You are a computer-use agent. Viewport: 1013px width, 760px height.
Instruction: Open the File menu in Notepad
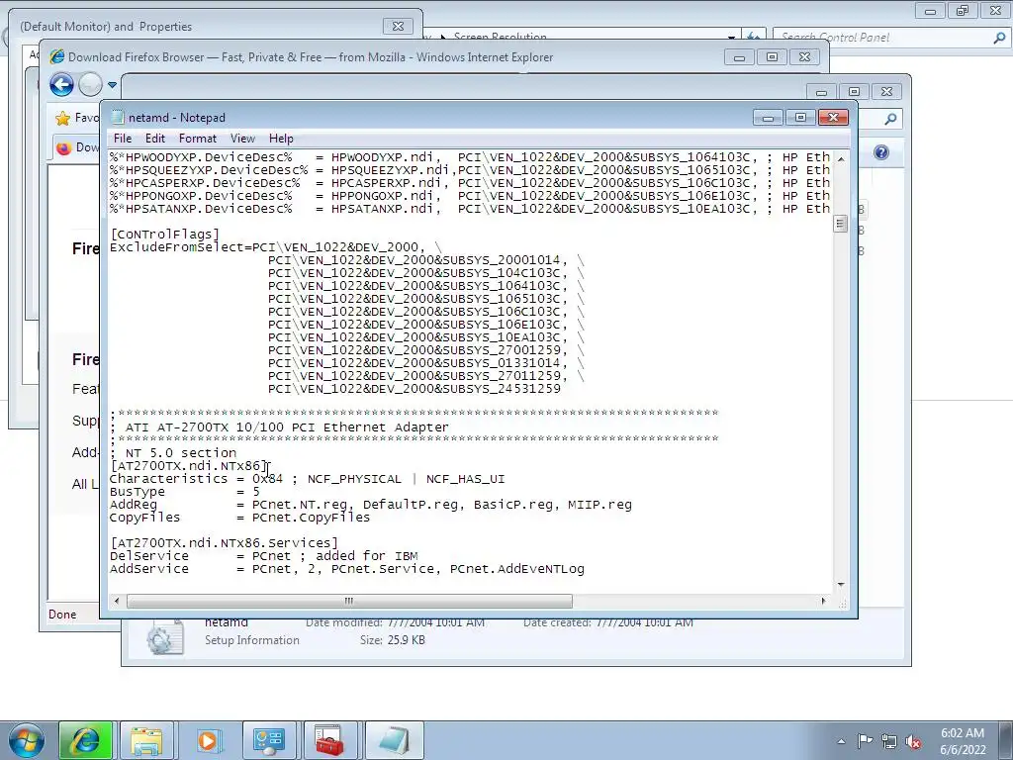point(122,139)
